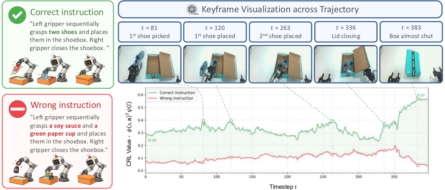Click the 'Correct instruction' heading
Viewport: 445px width, 190px height.
point(67,12)
